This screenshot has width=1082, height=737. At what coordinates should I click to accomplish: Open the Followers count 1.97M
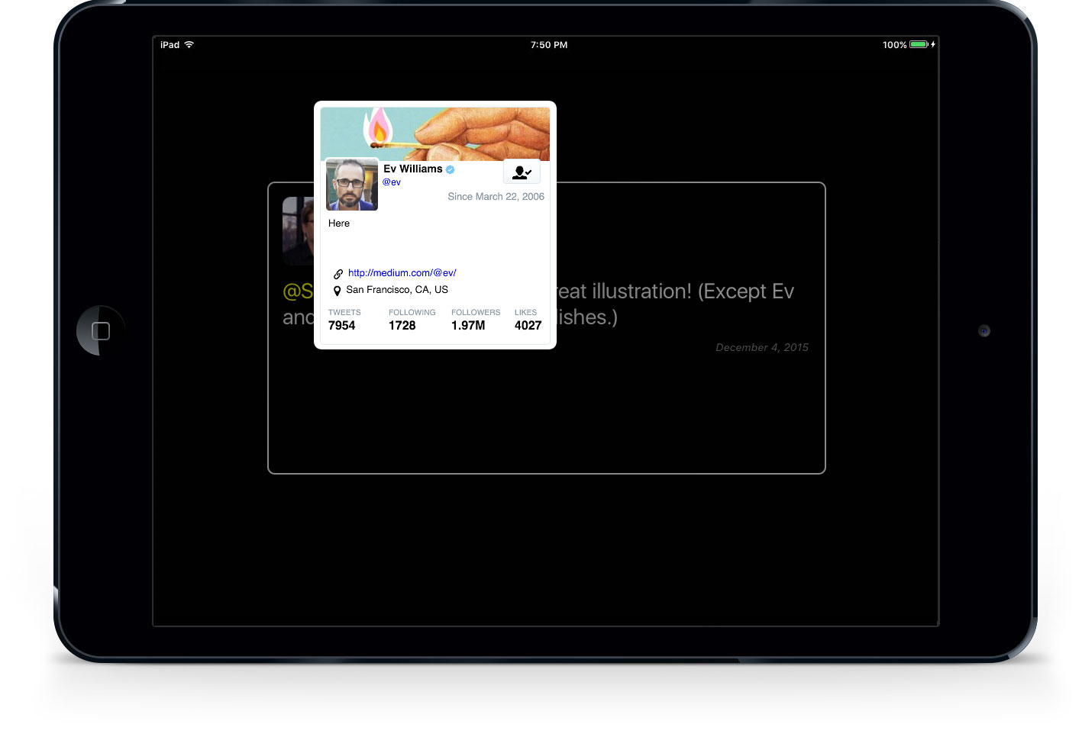(x=468, y=325)
